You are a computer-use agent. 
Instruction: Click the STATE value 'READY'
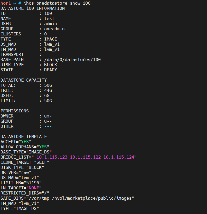click(x=51, y=70)
